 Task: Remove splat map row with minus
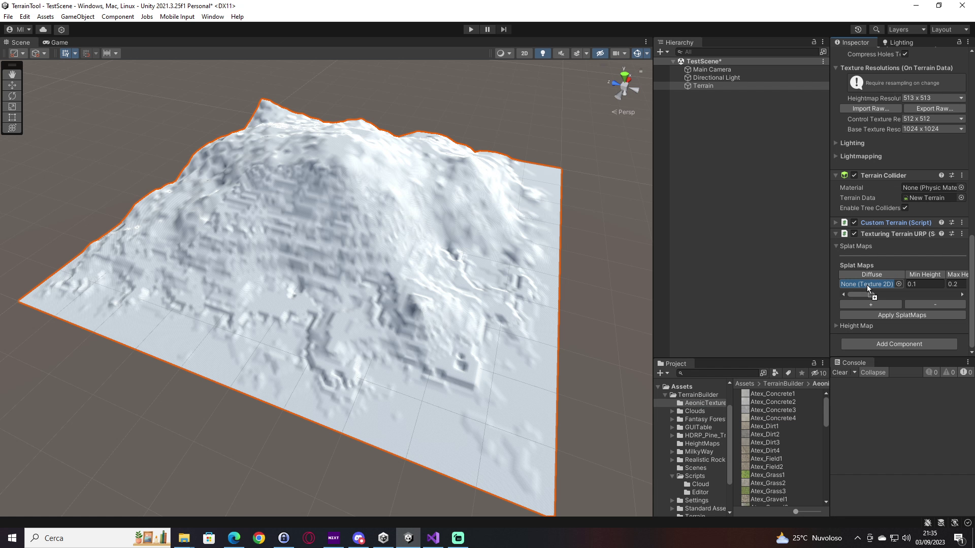click(935, 304)
